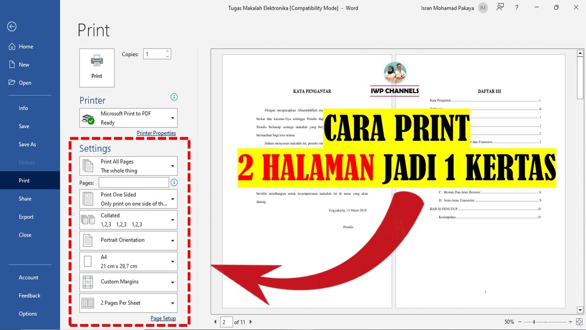
Task: Open the Page Setup link
Action: [163, 318]
